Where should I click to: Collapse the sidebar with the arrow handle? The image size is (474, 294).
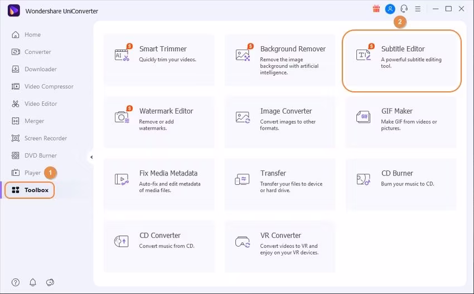[91, 158]
